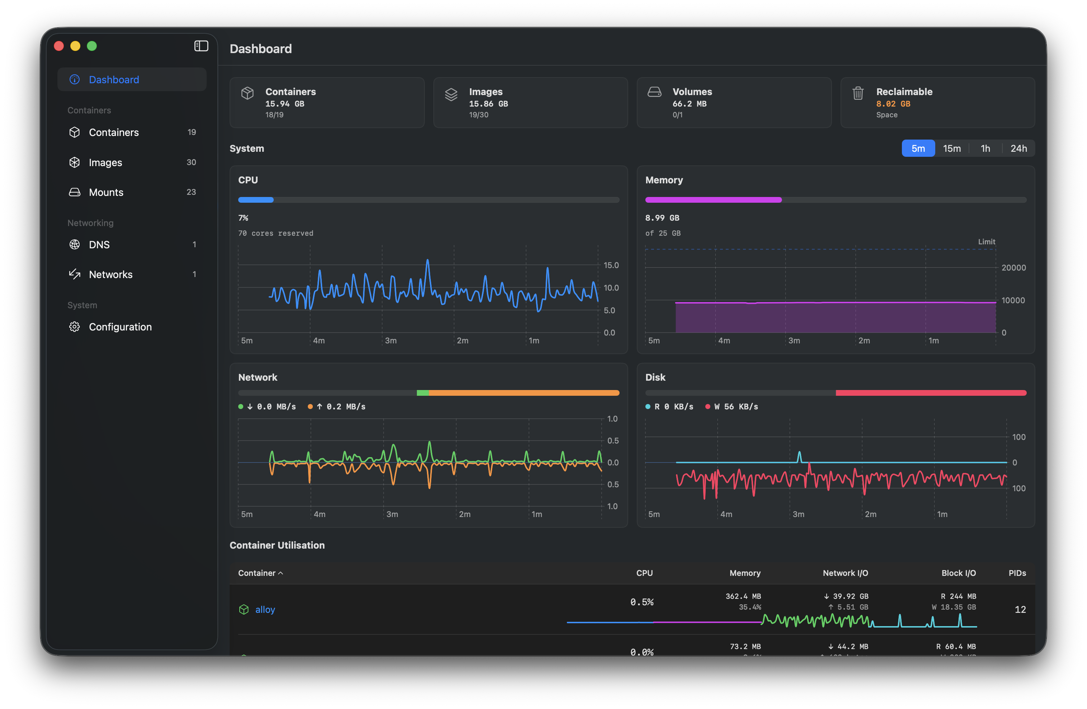Toggle the sidebar panel icon
1087x709 pixels.
(201, 46)
